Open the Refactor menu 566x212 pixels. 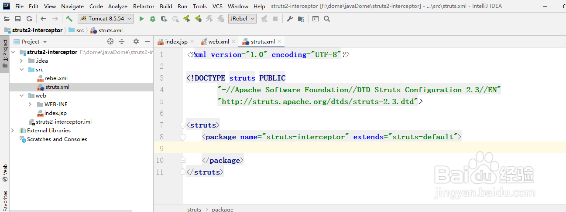pos(144,6)
